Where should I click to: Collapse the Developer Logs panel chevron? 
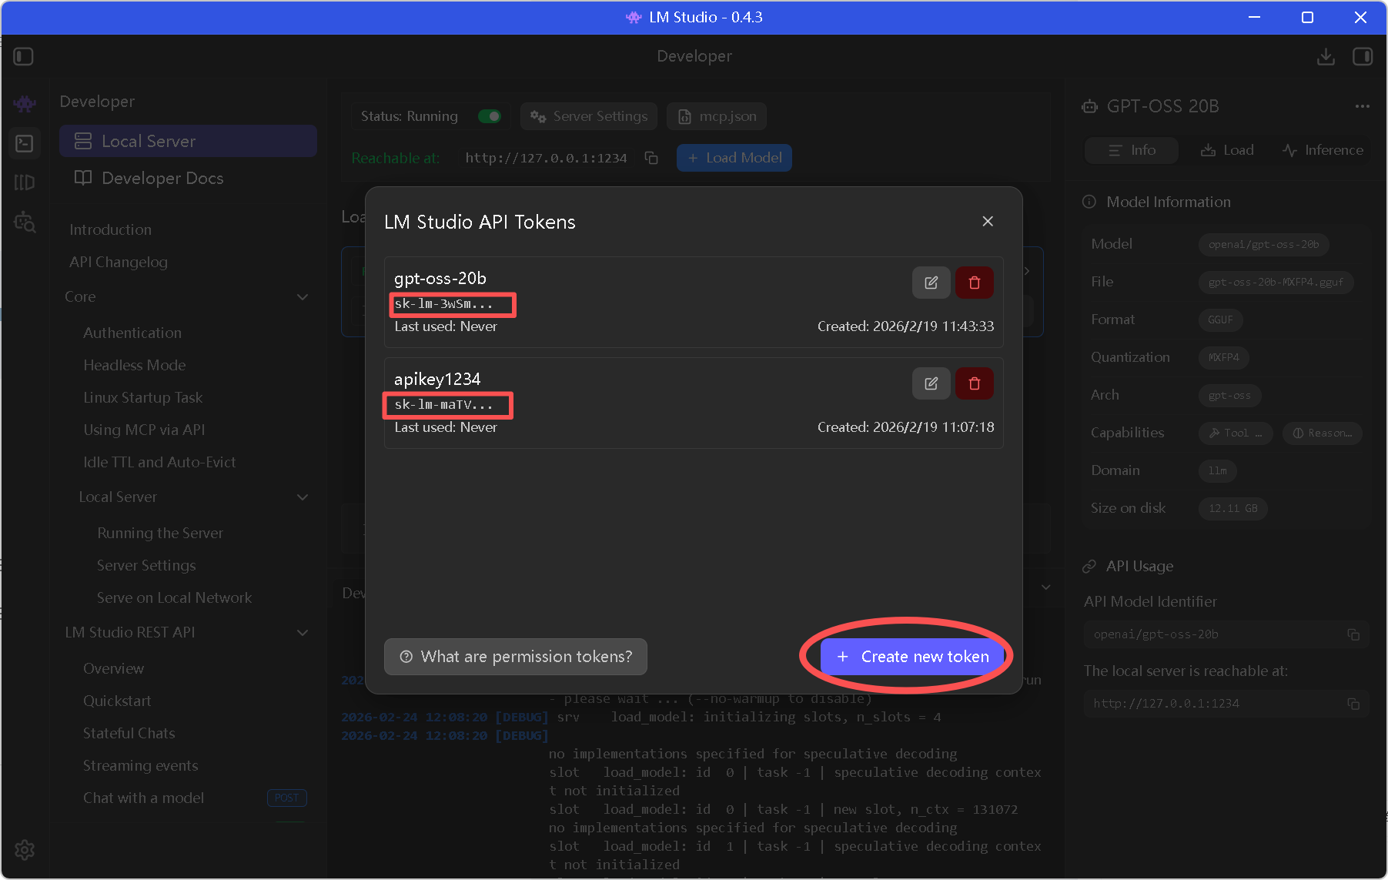(x=1046, y=587)
